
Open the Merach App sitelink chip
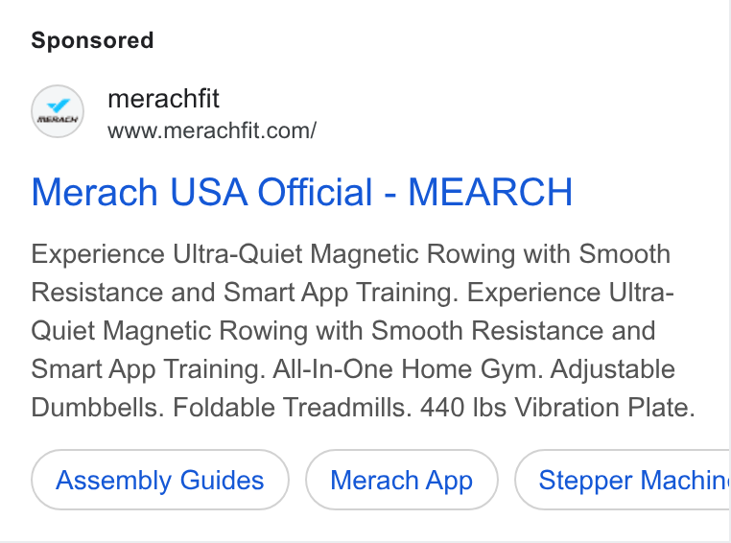click(401, 480)
